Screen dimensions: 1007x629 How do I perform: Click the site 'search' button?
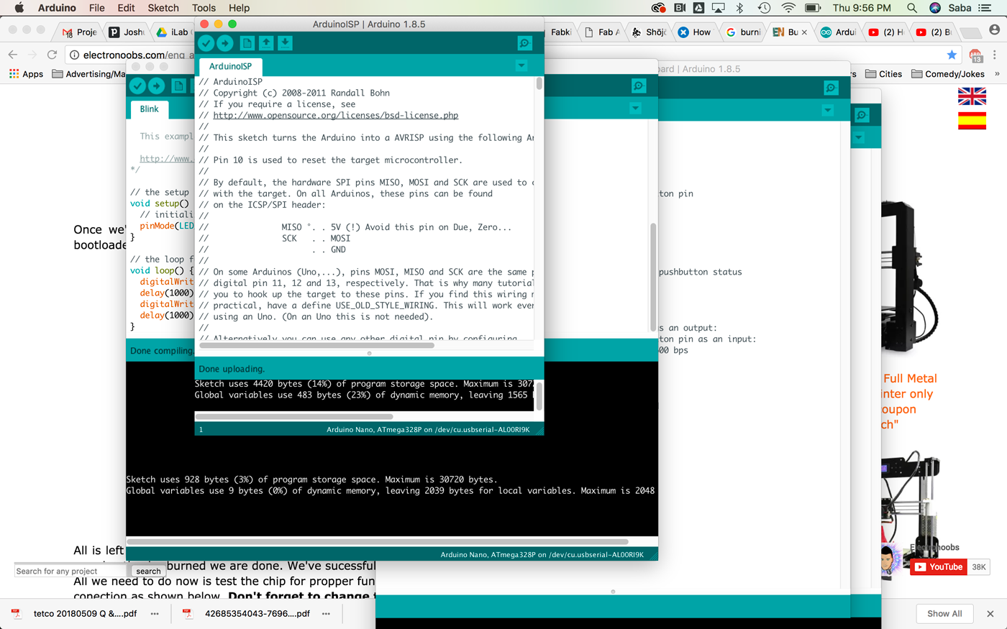148,571
